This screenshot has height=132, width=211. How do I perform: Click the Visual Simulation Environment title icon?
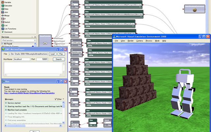114,37
